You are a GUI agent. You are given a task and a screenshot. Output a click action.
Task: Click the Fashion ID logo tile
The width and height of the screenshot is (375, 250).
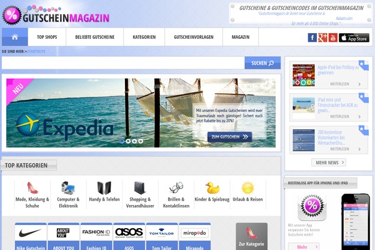[x=96, y=232]
